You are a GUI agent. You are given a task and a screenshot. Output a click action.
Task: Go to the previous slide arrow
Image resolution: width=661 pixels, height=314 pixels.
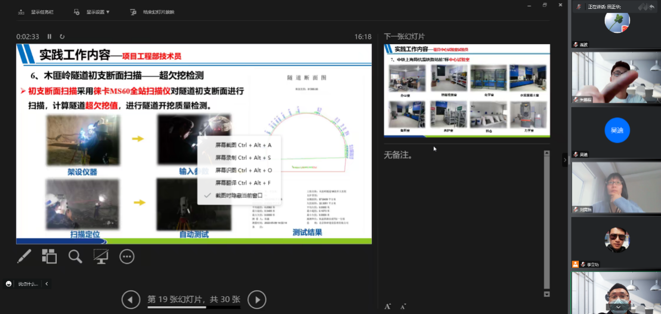pyautogui.click(x=131, y=299)
